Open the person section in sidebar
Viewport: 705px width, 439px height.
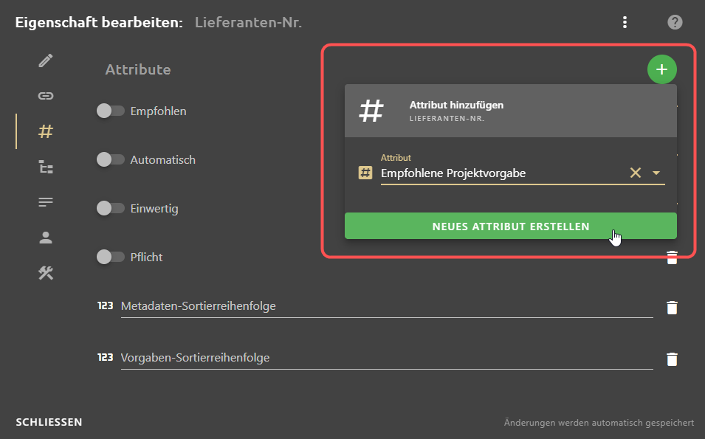46,238
